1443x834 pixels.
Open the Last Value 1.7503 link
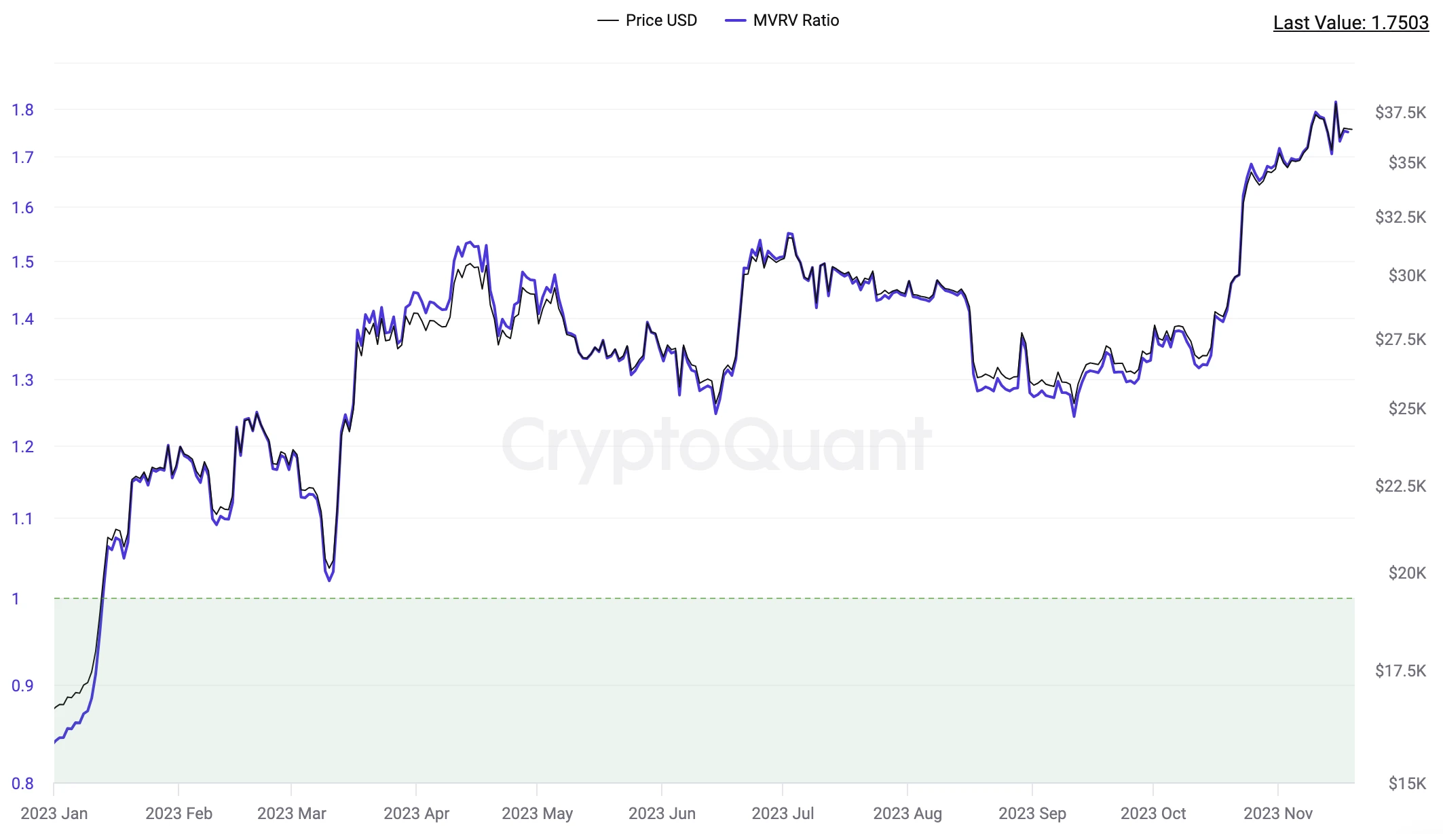tap(1350, 22)
